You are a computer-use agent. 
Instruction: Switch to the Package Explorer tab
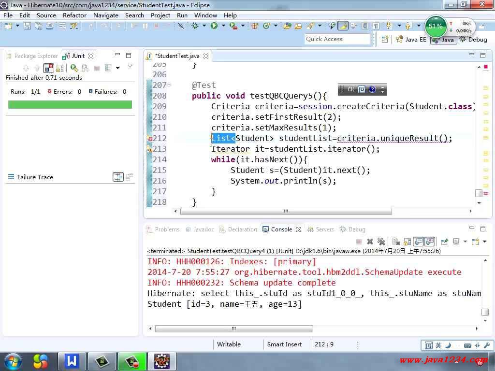(x=32, y=56)
